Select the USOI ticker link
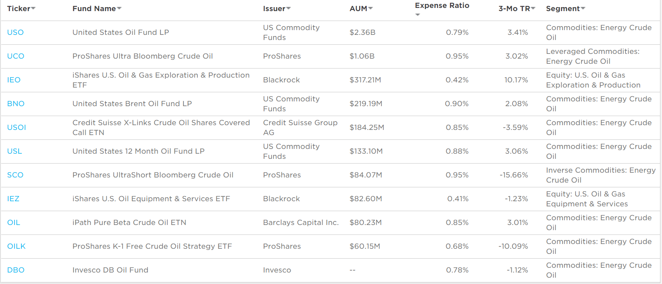662x284 pixels. [x=17, y=128]
